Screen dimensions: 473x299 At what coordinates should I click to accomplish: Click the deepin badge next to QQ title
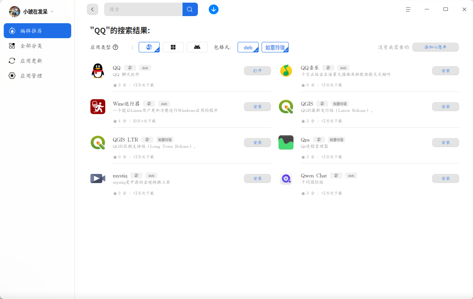(x=130, y=68)
